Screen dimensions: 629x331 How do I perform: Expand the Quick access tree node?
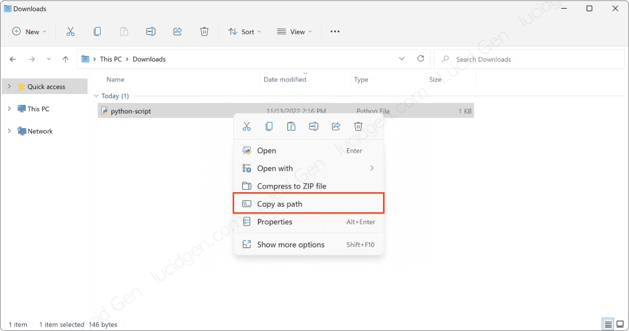9,87
